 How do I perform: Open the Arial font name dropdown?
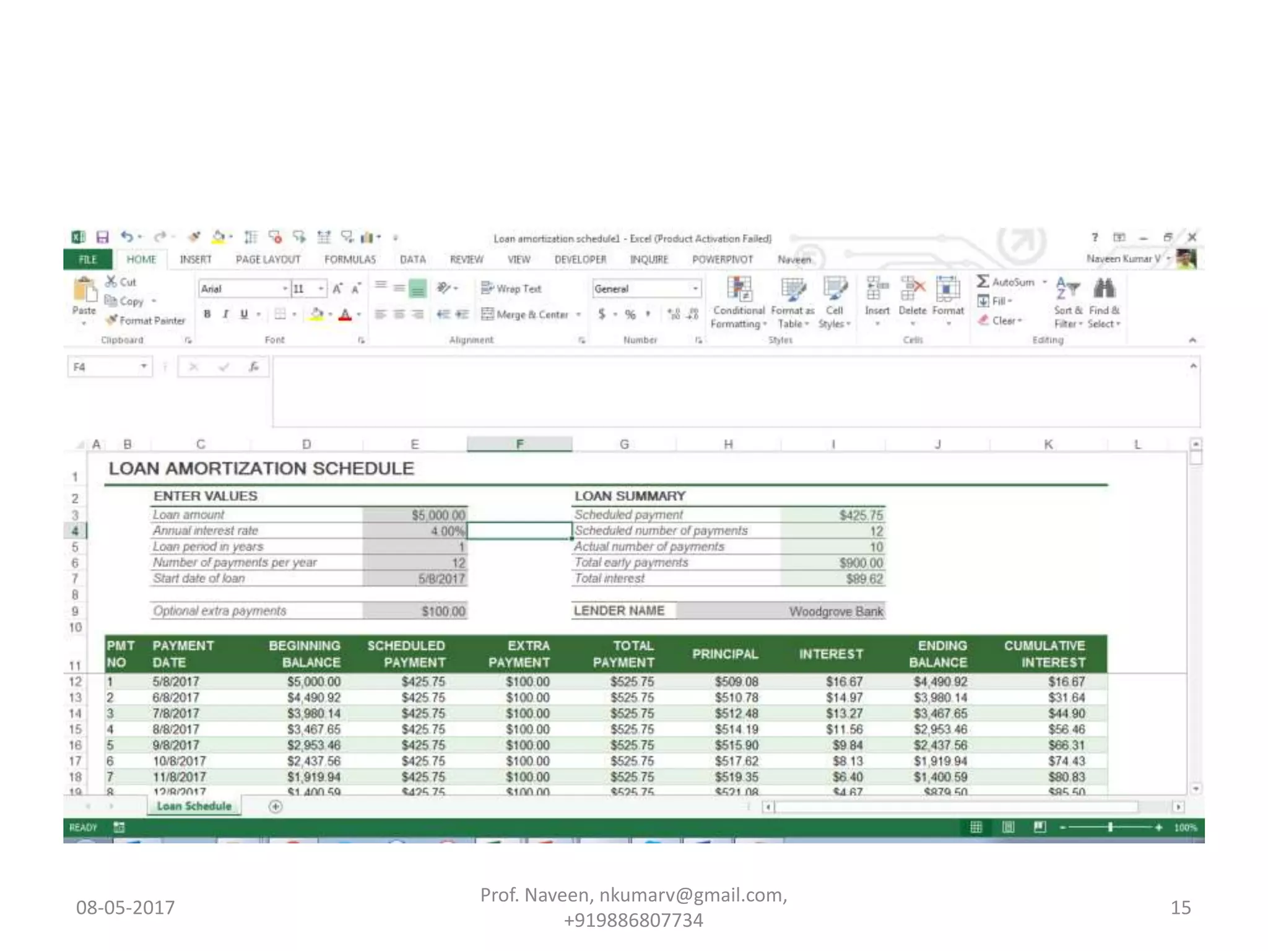tap(285, 289)
